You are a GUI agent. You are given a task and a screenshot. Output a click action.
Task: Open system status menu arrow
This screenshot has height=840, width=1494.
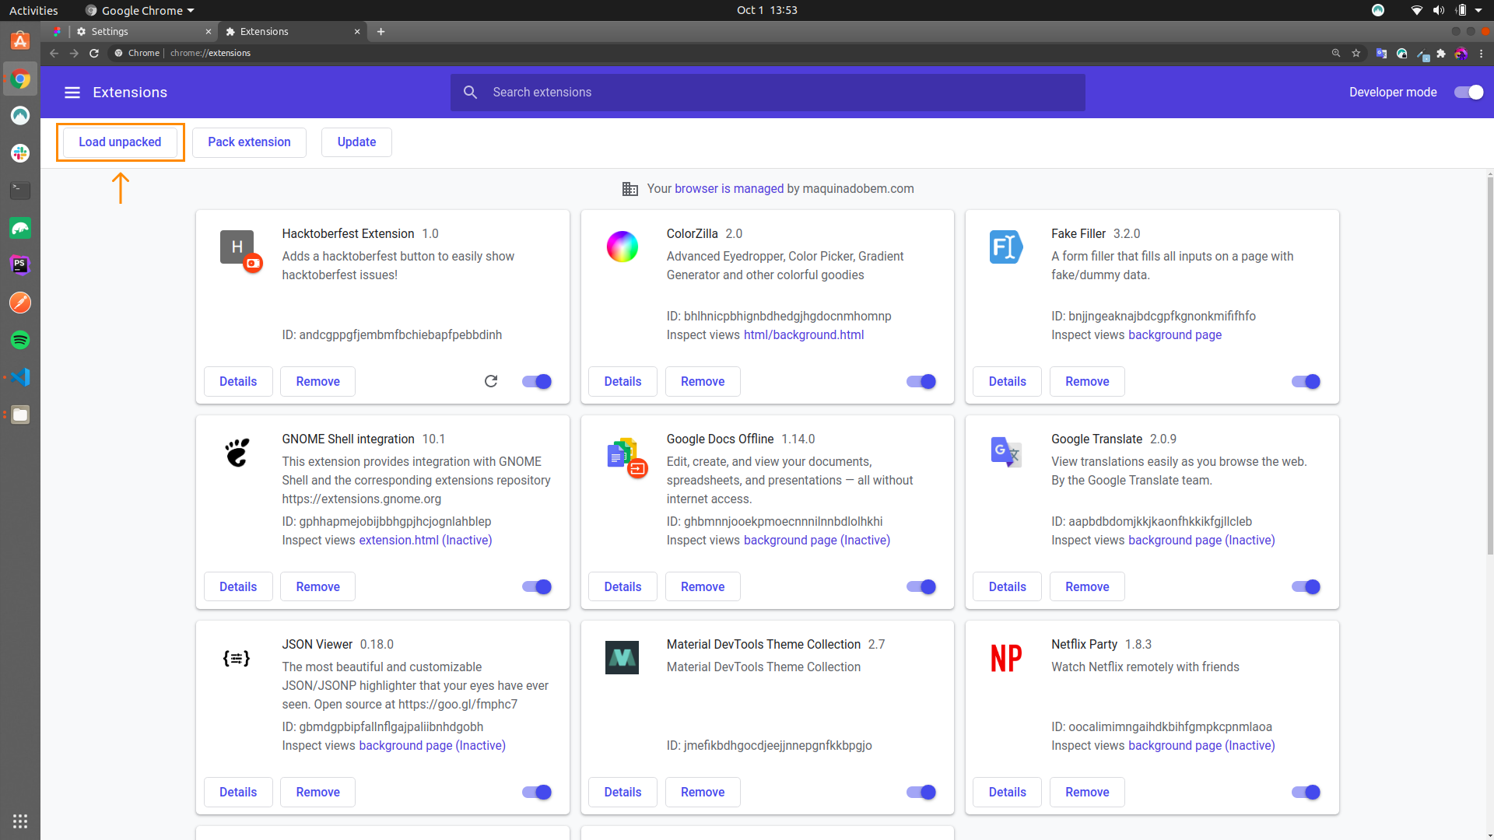[x=1478, y=10]
